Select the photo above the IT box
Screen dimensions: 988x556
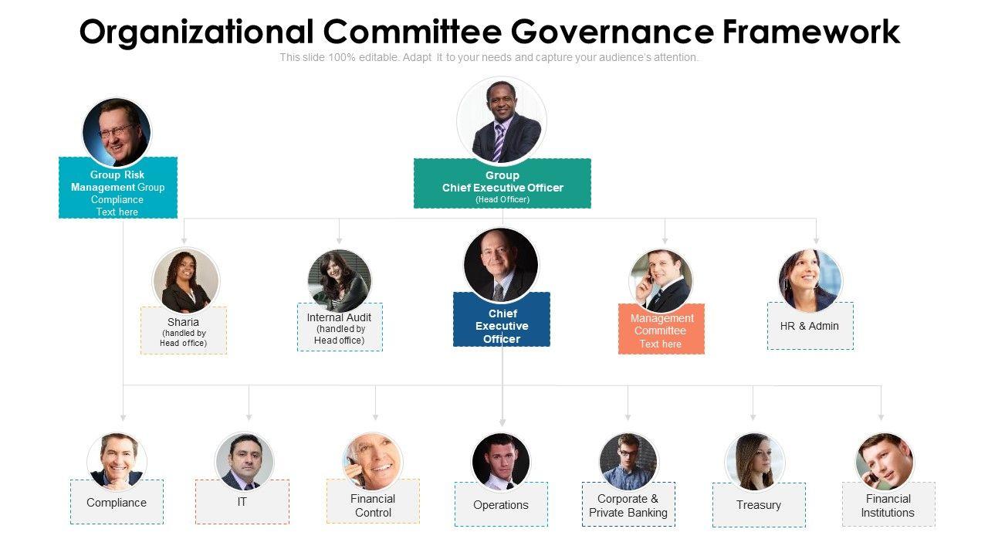(x=243, y=460)
